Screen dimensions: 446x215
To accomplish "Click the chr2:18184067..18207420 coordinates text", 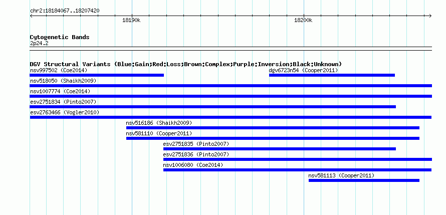I will coord(65,11).
